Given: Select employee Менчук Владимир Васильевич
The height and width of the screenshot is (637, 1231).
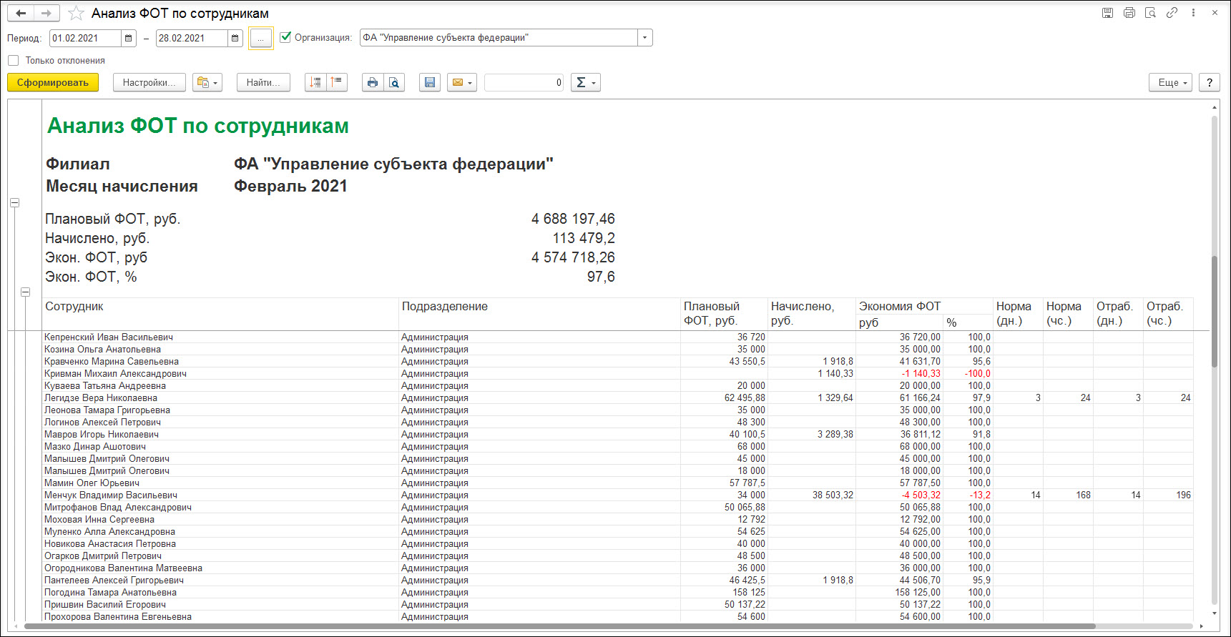Looking at the screenshot, I should 111,495.
